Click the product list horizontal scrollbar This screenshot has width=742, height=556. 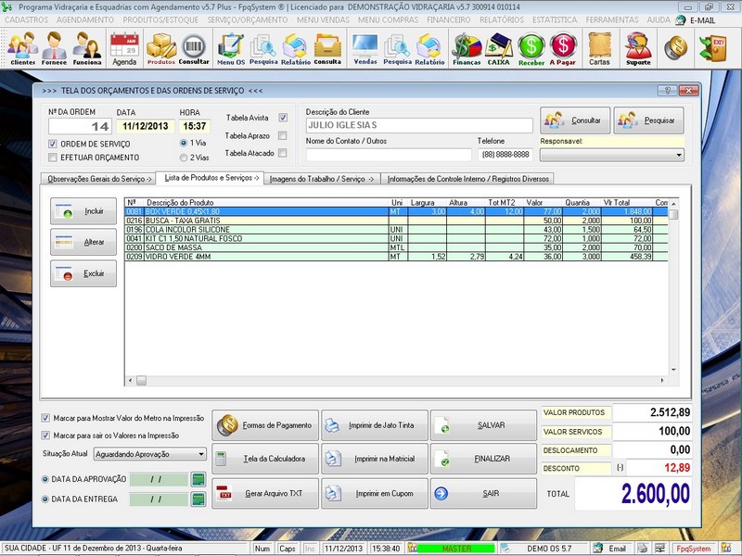(x=396, y=380)
